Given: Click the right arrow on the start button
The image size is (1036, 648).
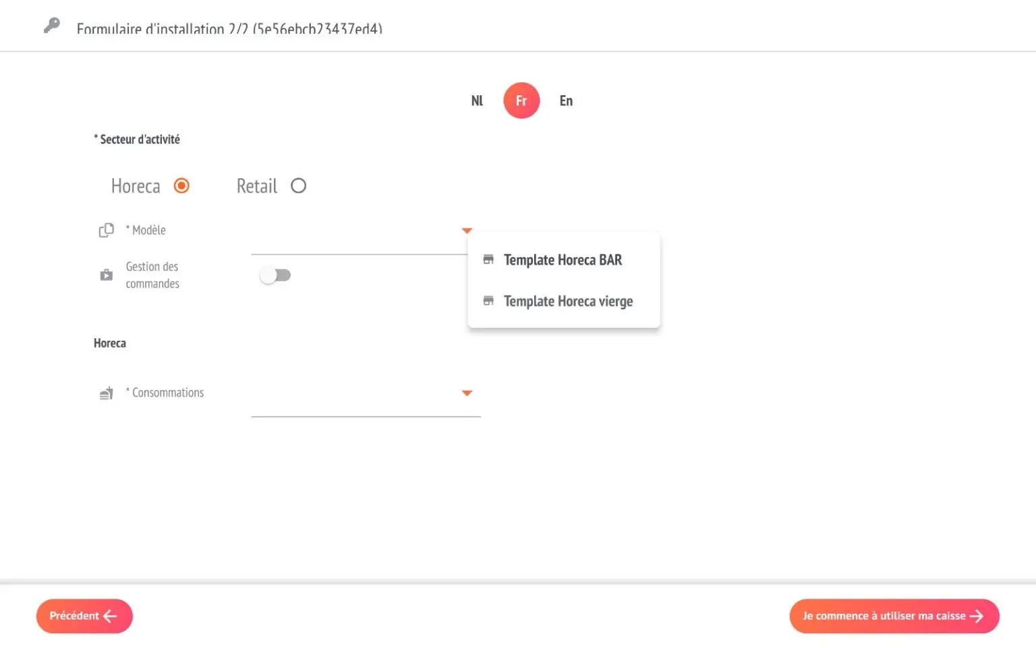Looking at the screenshot, I should pos(976,616).
